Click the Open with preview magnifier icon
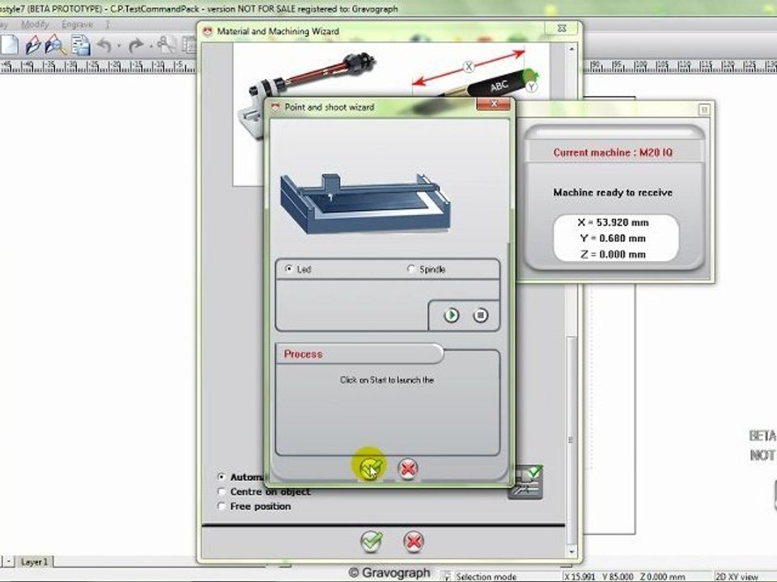Viewport: 777px width, 582px height. point(56,45)
